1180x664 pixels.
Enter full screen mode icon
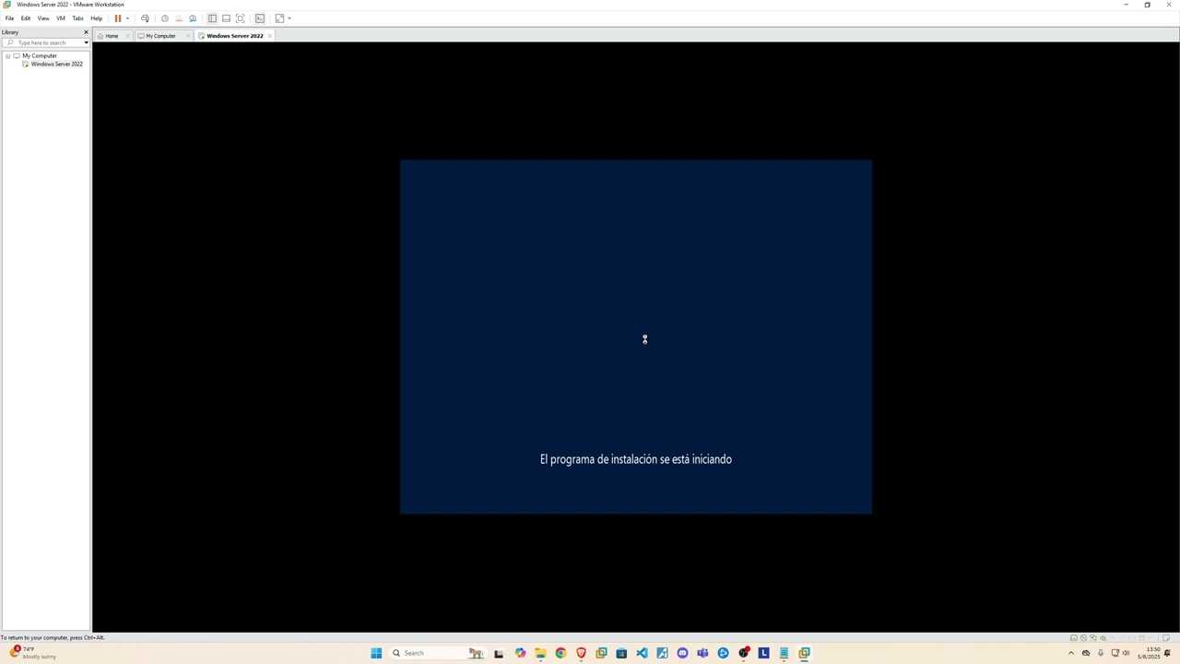pyautogui.click(x=241, y=18)
